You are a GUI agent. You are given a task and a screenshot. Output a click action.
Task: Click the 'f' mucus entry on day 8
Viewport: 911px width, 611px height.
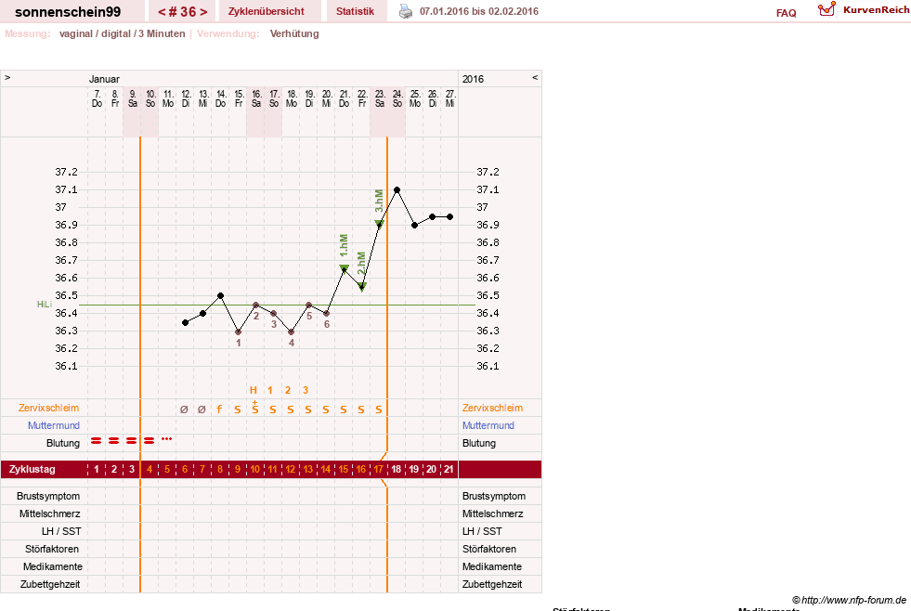click(219, 409)
